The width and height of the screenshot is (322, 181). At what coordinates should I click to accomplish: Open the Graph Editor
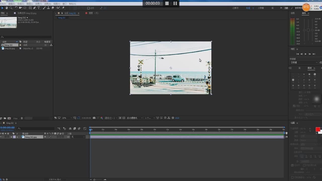(85, 128)
